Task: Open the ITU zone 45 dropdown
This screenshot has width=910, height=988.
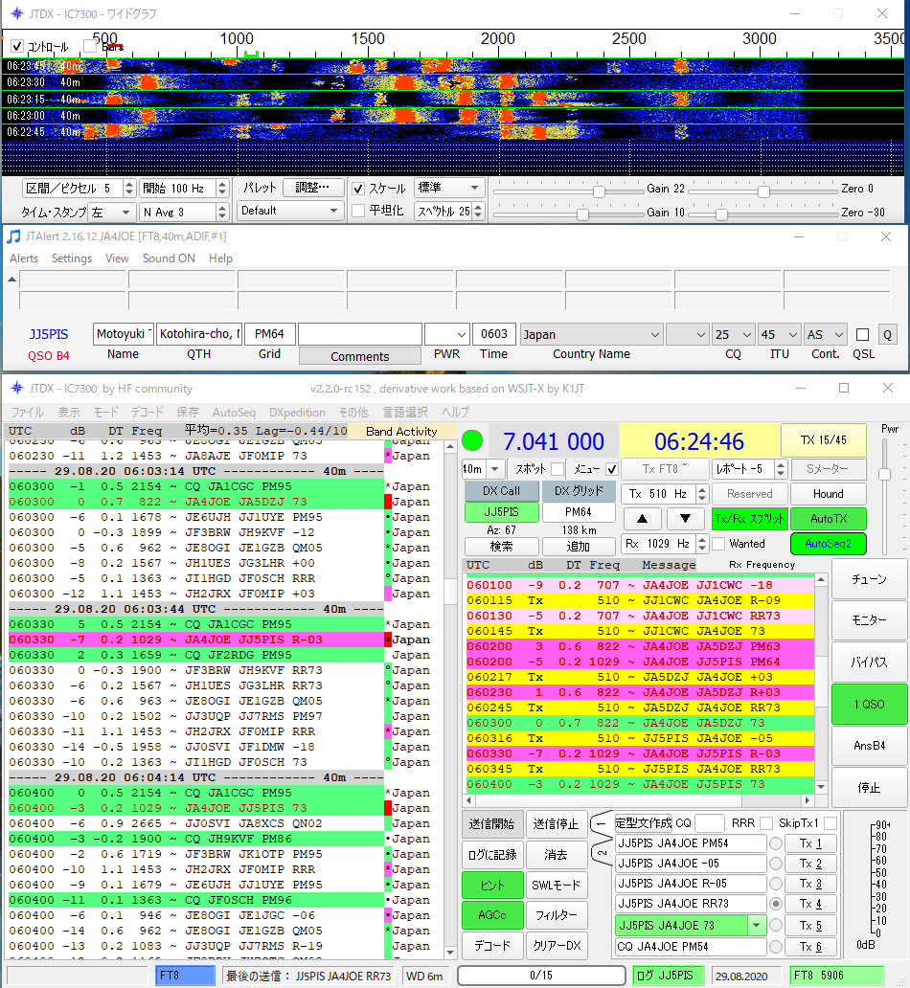Action: (x=779, y=334)
